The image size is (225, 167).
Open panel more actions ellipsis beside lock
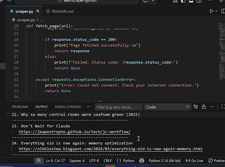(212, 107)
